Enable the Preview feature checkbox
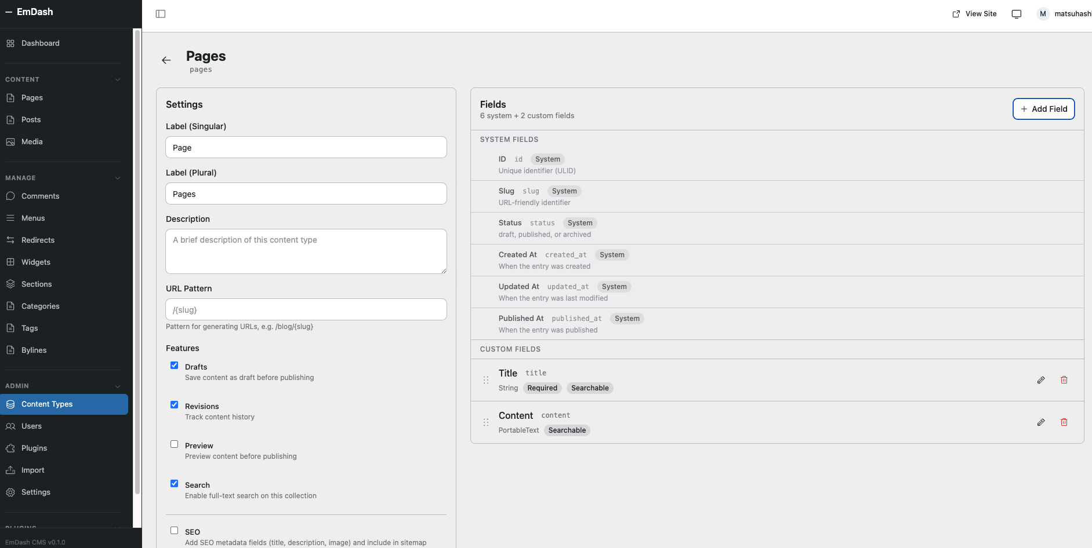The image size is (1092, 548). click(174, 444)
